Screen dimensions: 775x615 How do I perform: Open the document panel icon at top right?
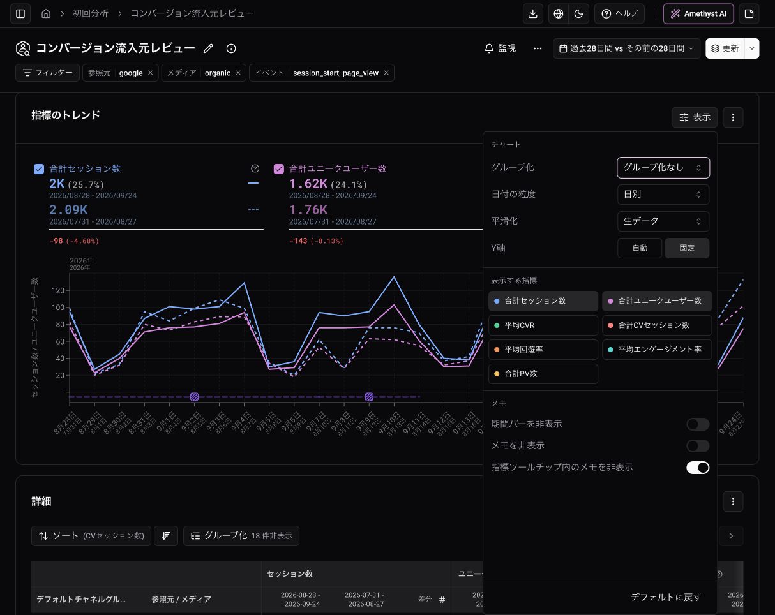coord(749,13)
